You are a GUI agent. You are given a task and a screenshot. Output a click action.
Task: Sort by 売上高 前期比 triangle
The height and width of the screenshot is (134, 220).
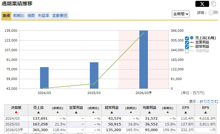58,112
